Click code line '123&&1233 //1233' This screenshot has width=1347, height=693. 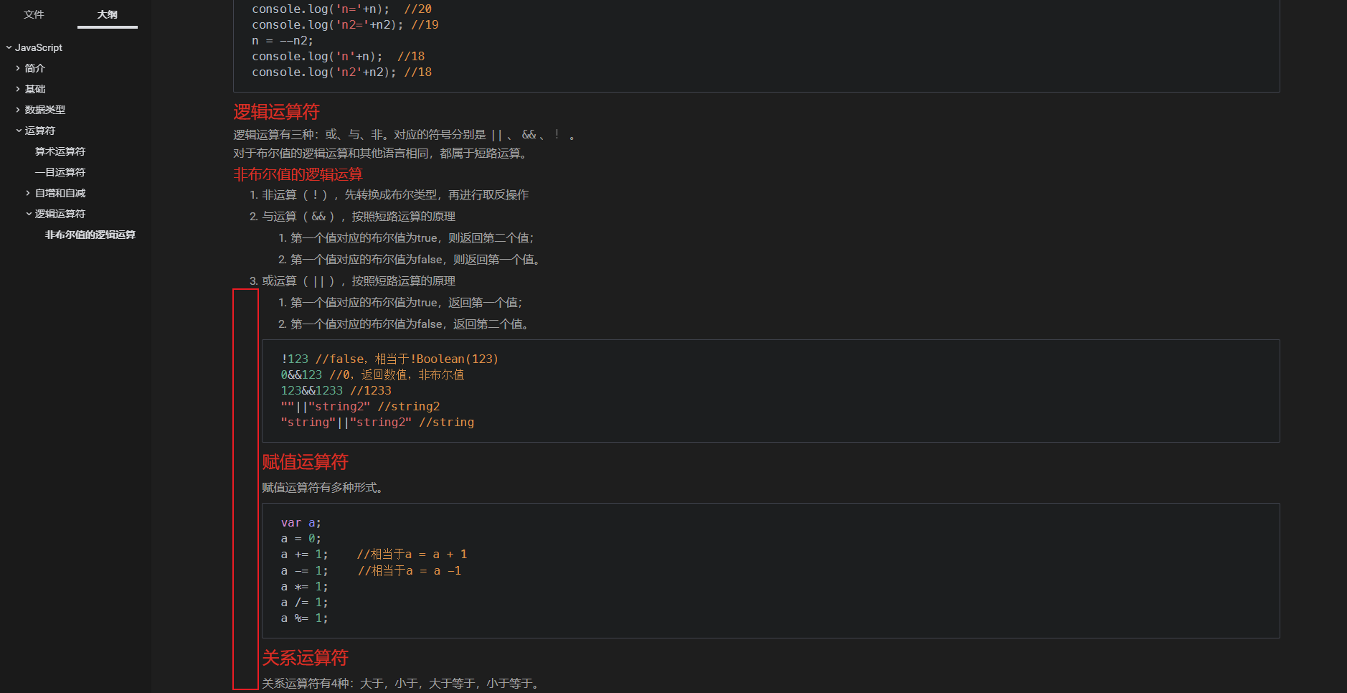tap(336, 391)
